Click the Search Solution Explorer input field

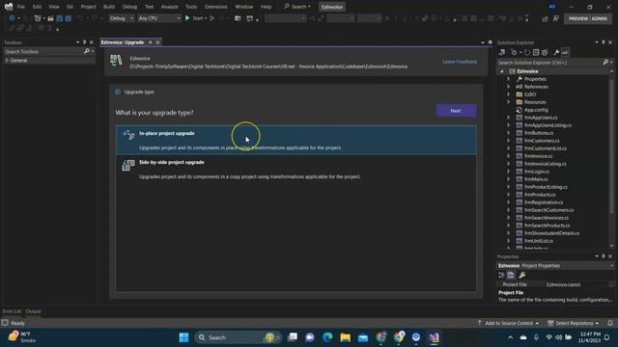point(549,62)
